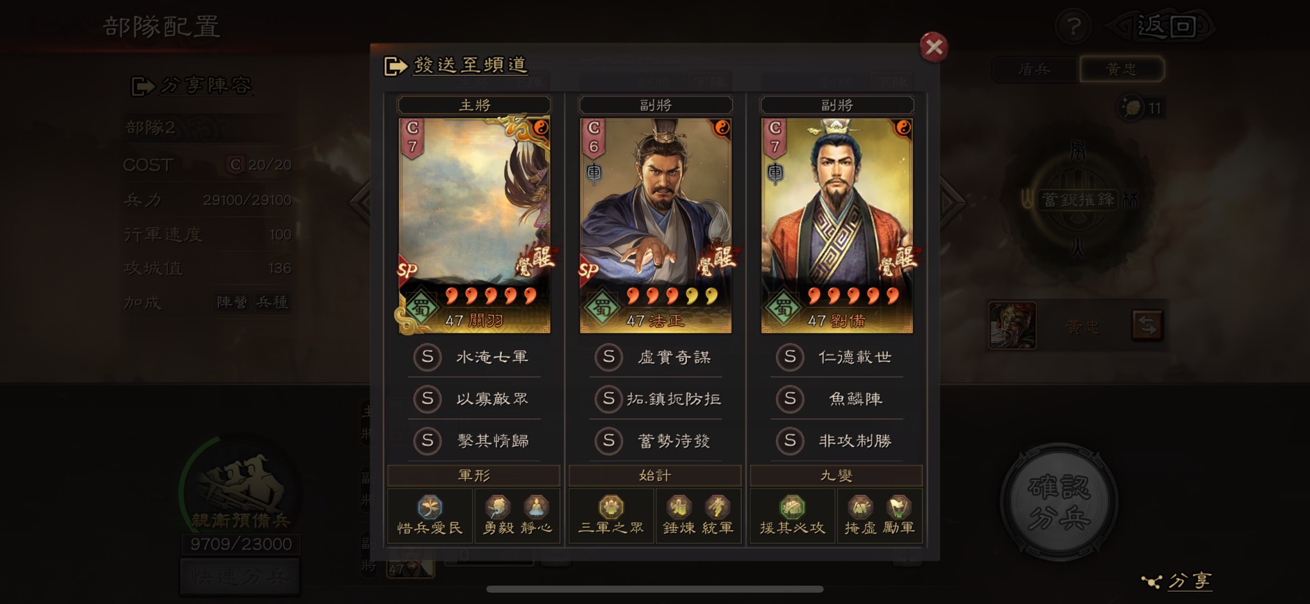The image size is (1310, 604).
Task: Open the 法正 general card
Action: 656,225
